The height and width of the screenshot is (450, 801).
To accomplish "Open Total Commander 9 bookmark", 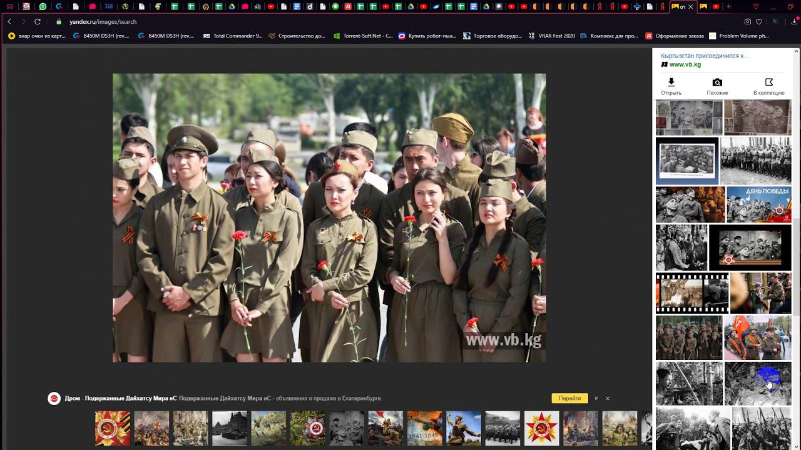I will pos(233,36).
